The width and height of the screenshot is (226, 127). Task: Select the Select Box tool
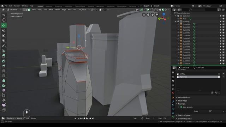pos(4,15)
